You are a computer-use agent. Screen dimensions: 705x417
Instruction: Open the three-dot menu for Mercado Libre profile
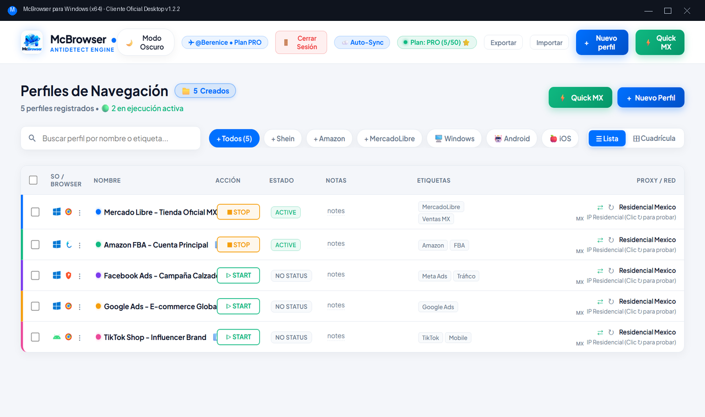79,212
